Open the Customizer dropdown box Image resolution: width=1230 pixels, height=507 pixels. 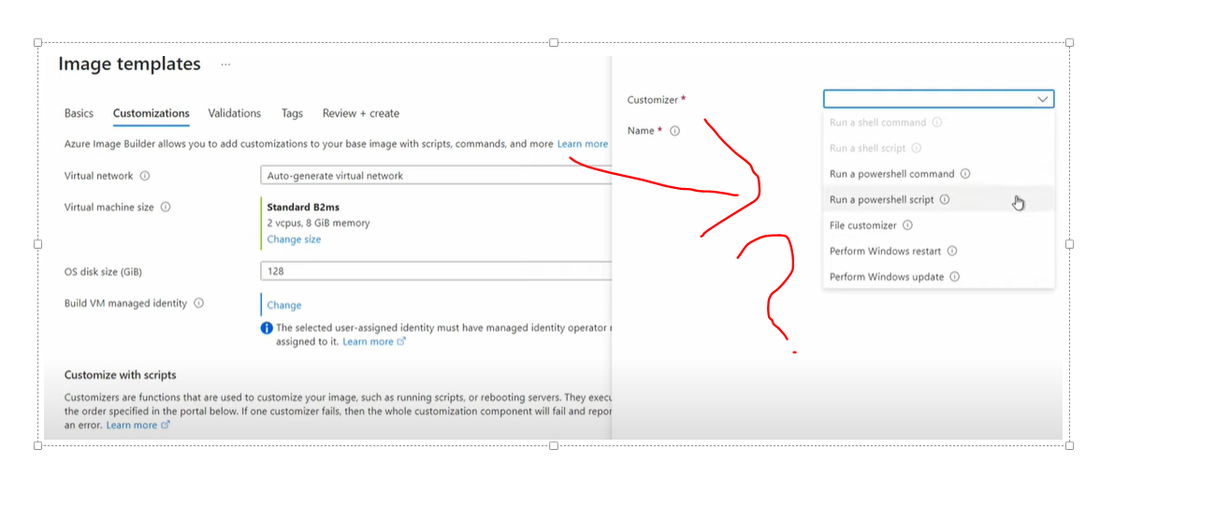(x=938, y=99)
